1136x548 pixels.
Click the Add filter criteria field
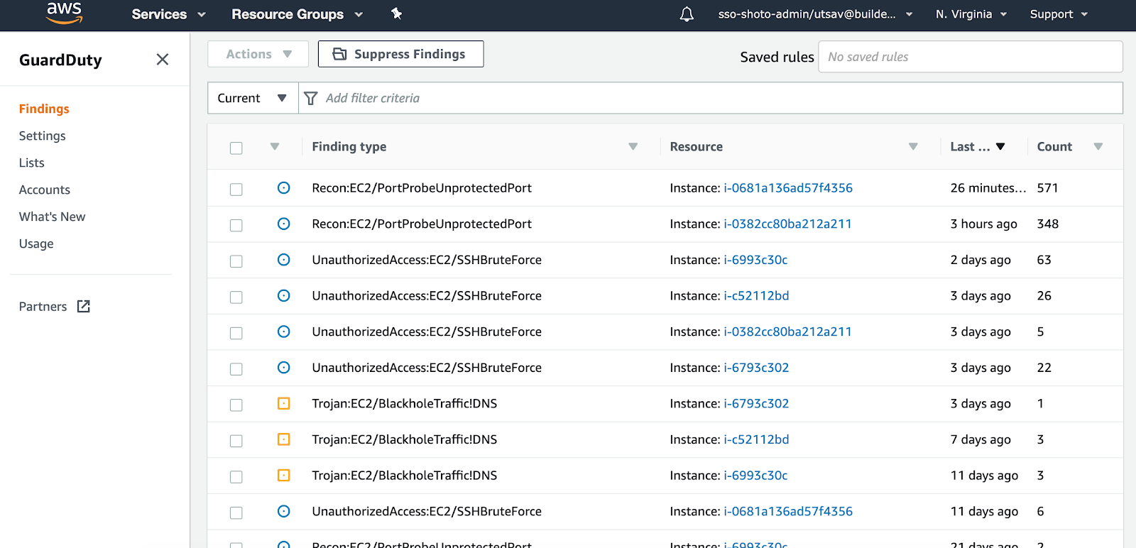point(710,98)
